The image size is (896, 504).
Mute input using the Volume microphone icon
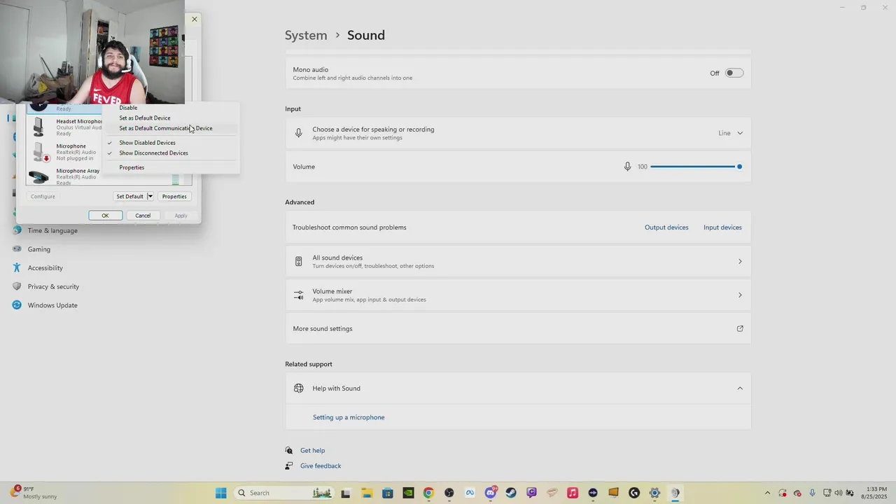(x=627, y=167)
